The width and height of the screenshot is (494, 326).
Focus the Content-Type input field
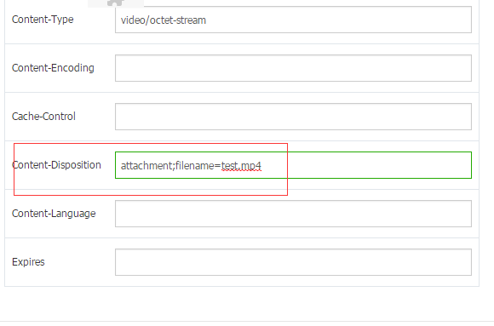[x=293, y=20]
